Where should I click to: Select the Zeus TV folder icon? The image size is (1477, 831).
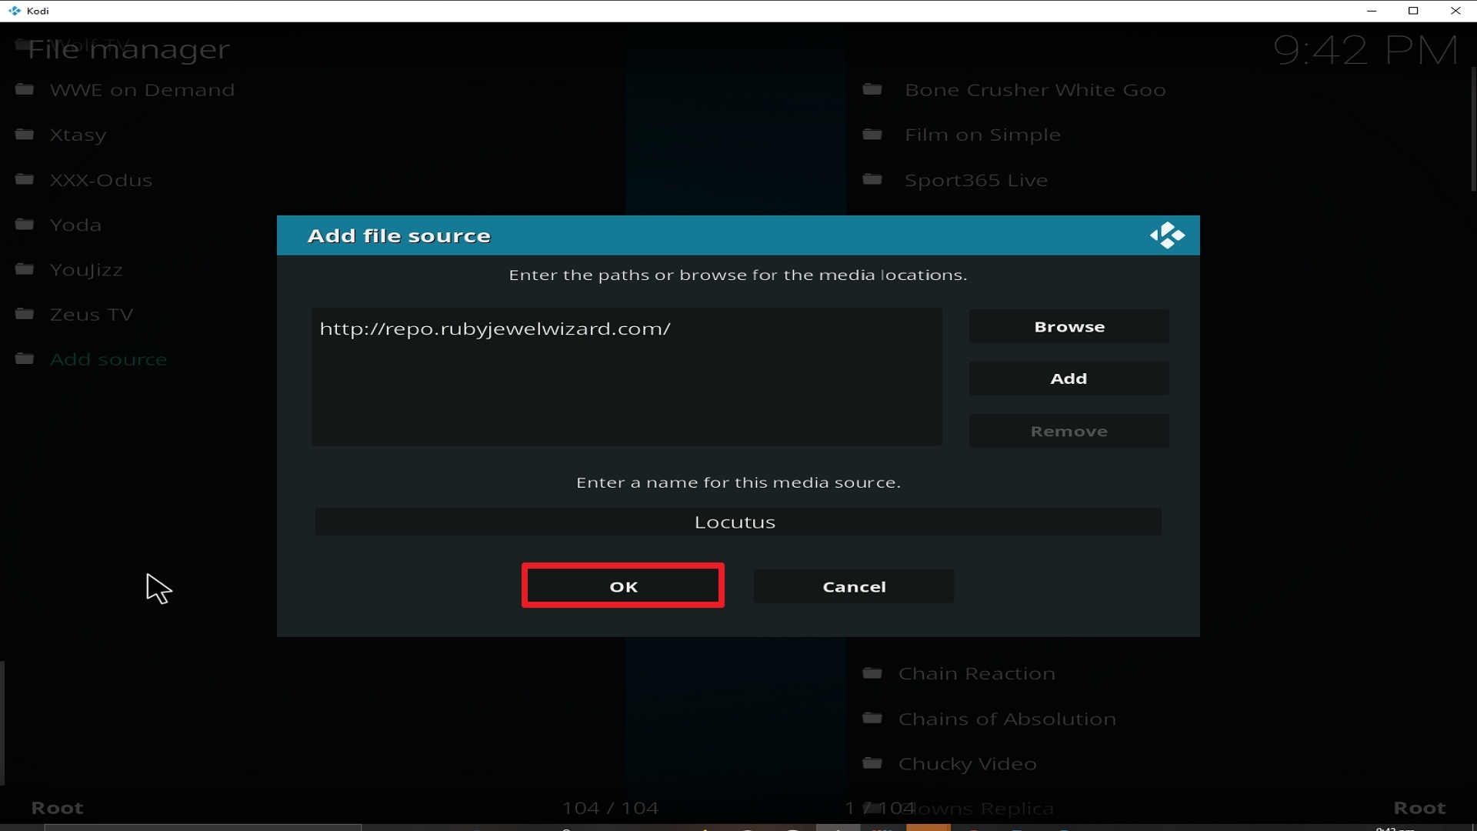25,314
